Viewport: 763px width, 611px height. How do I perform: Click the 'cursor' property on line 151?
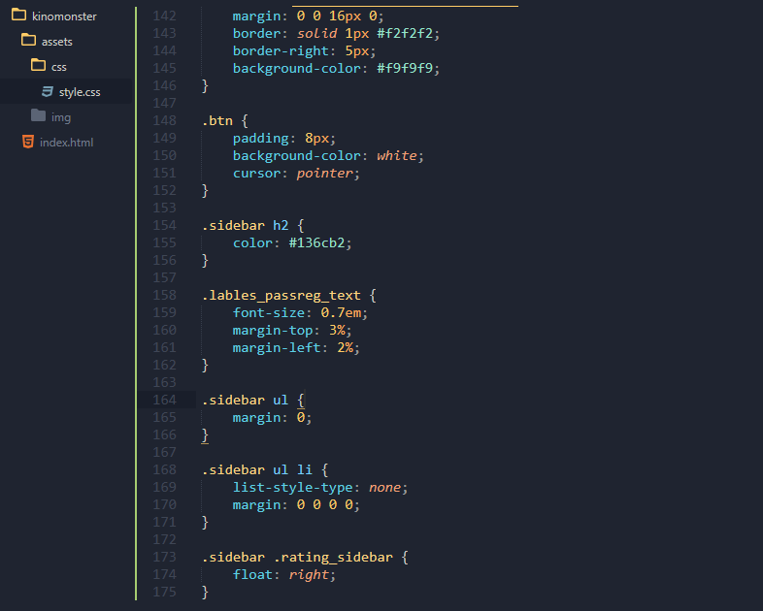(x=257, y=173)
